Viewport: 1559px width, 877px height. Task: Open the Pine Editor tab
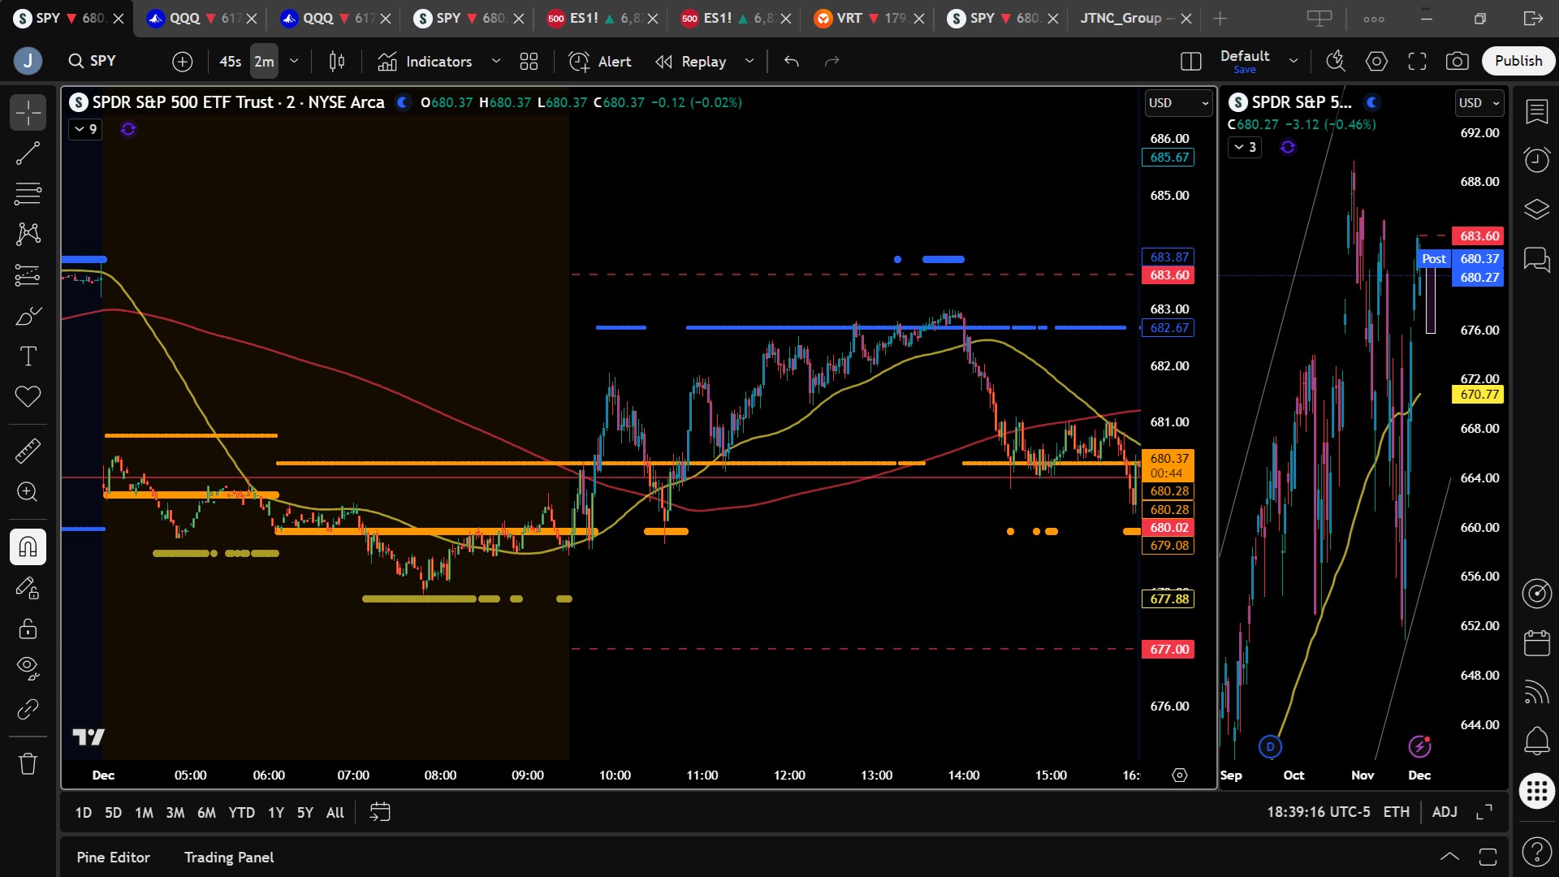(x=113, y=858)
